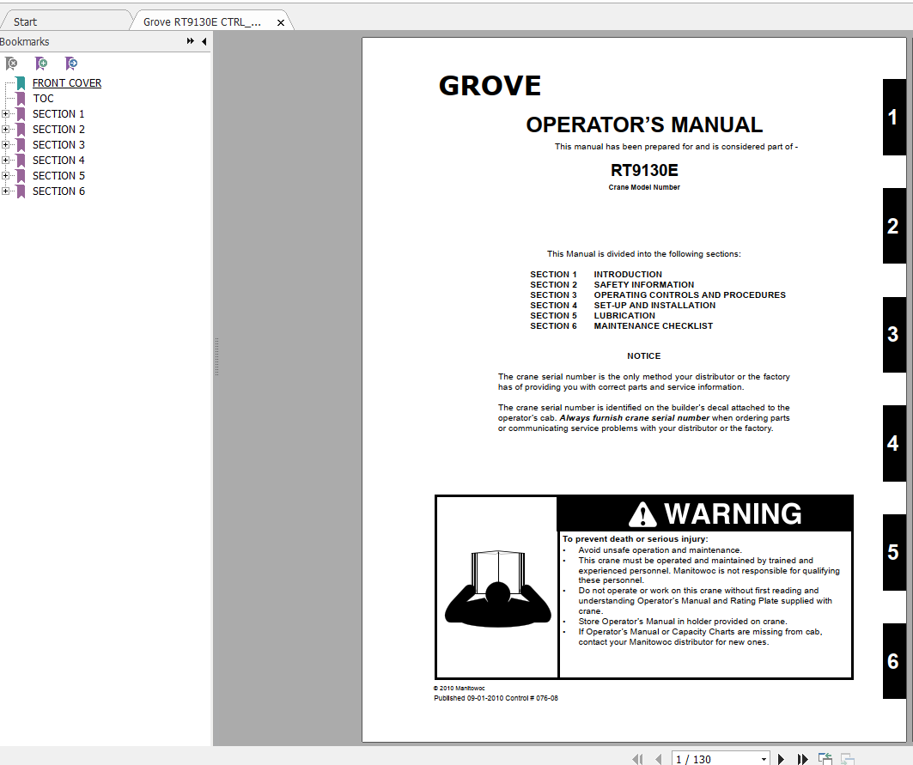This screenshot has height=765, width=913.
Task: Expand the SECTION 2 bookmark node
Action: (5, 130)
